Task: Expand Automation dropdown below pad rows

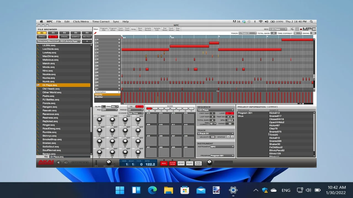Action: tap(107, 92)
